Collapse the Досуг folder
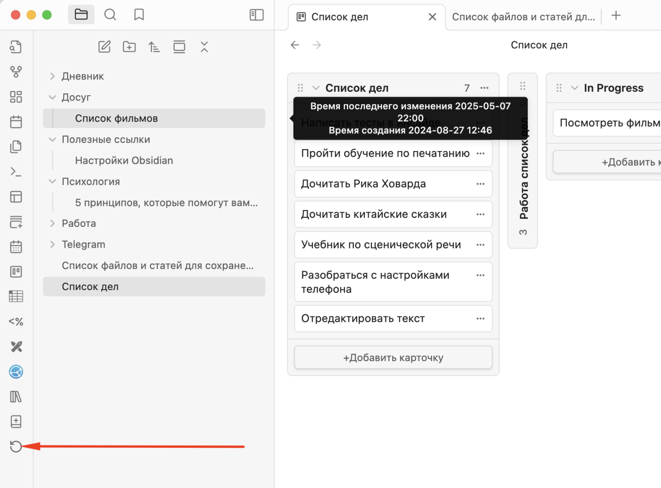 [x=52, y=97]
